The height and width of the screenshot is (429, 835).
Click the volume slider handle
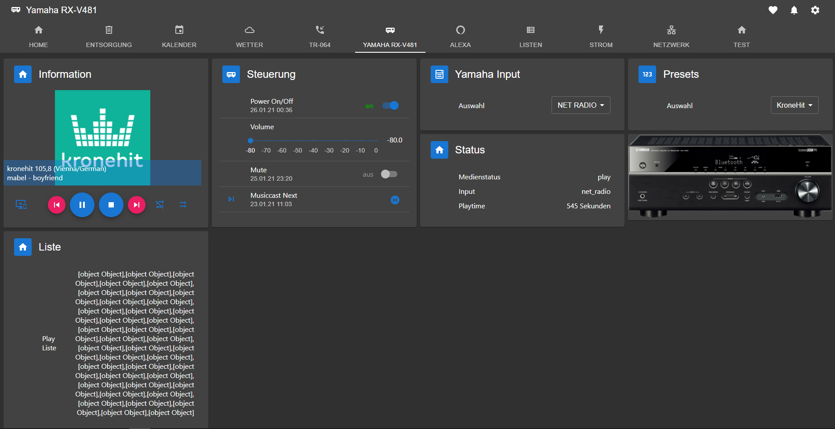click(250, 141)
